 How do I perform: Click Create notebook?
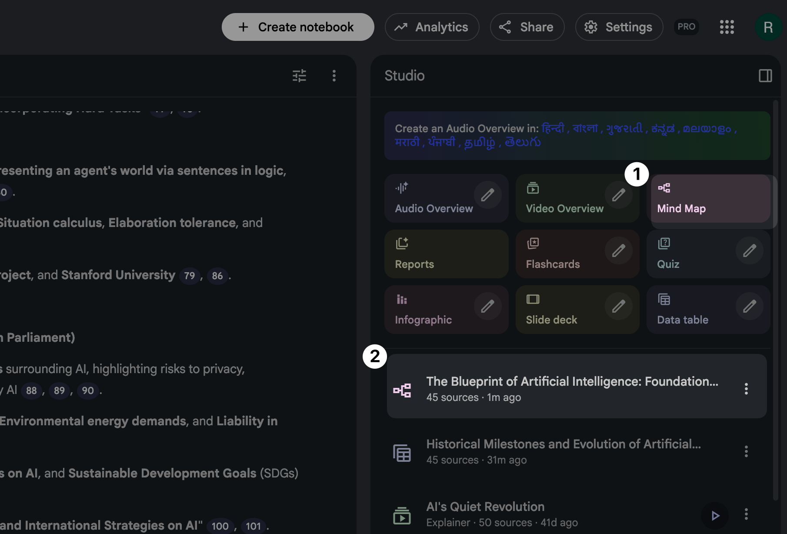pyautogui.click(x=297, y=27)
